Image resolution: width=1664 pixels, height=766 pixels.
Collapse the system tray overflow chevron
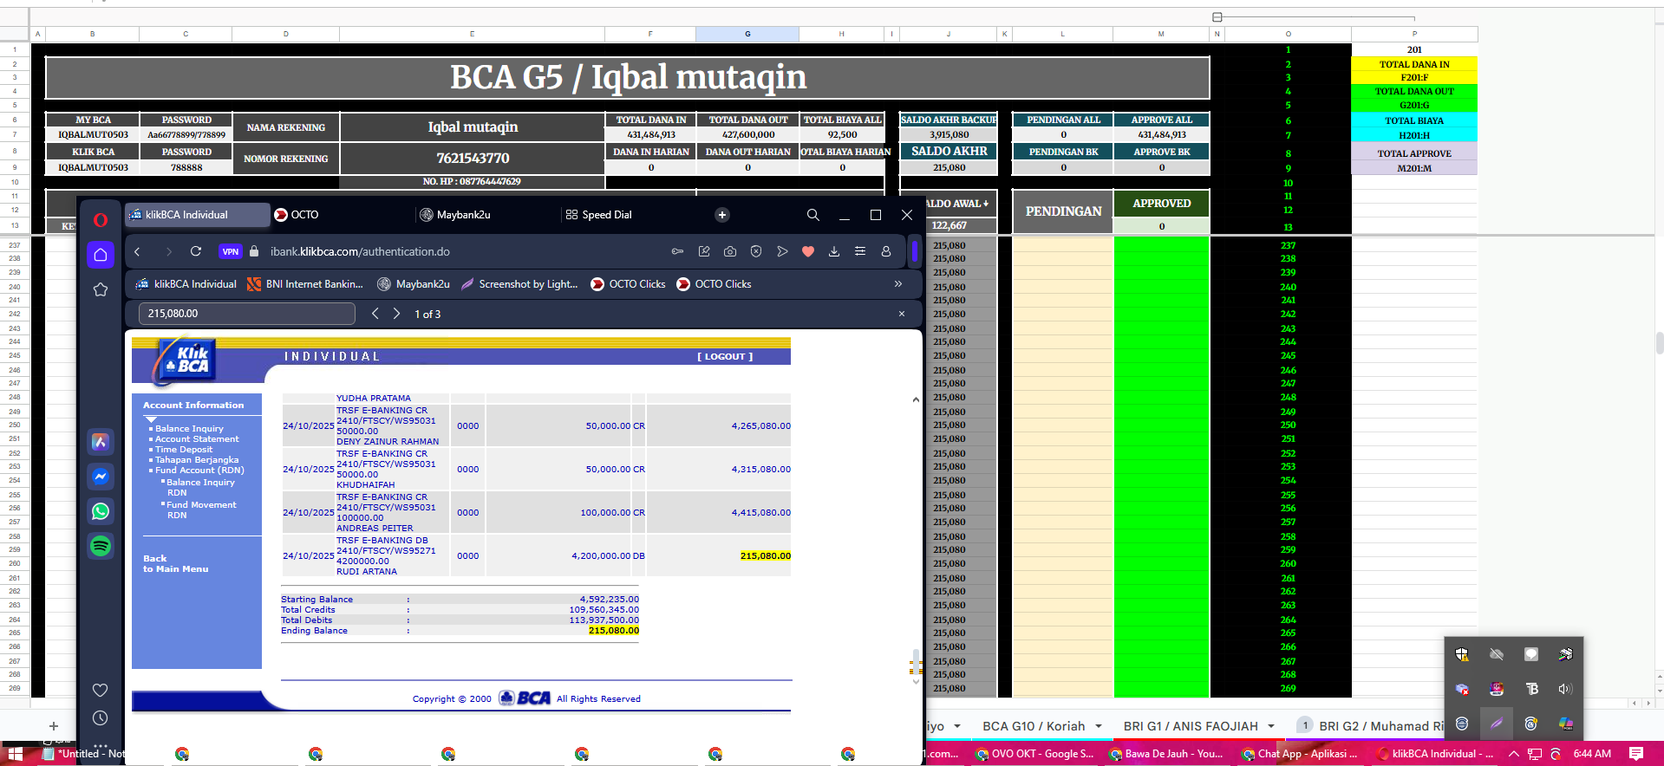coord(1514,754)
